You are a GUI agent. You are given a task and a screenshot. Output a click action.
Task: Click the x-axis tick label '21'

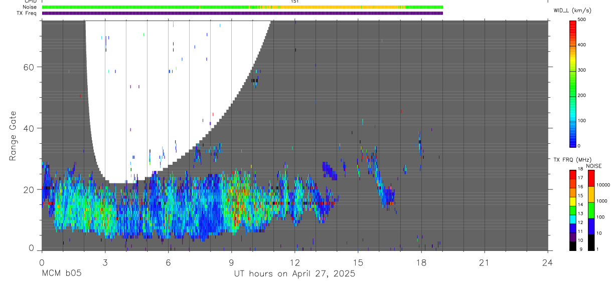tap(485, 262)
